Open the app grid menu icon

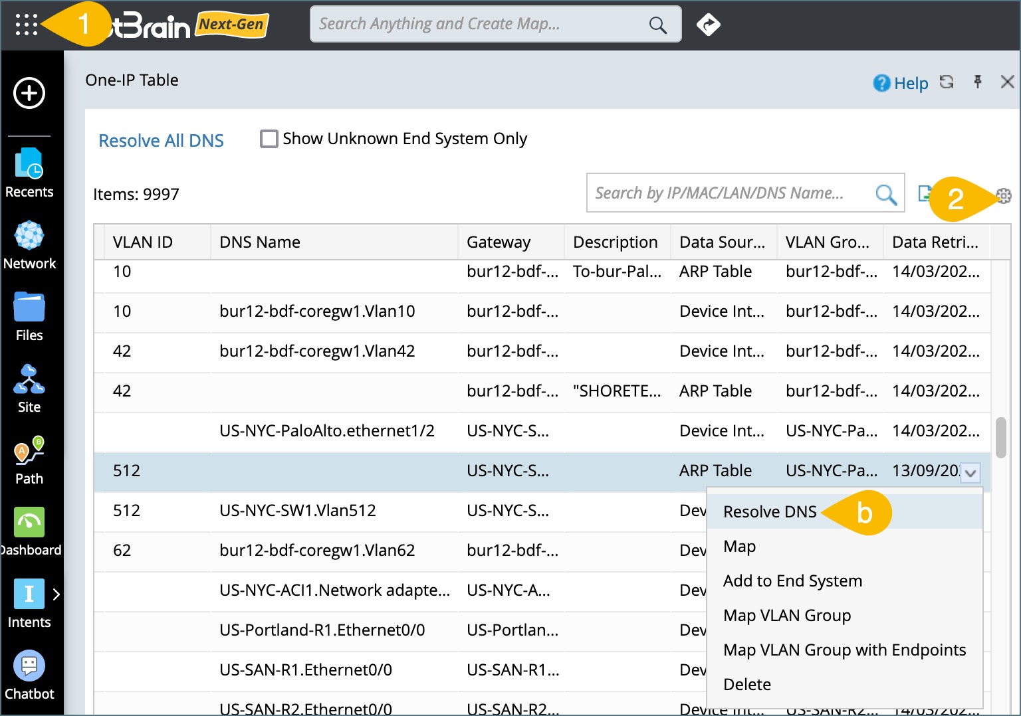click(27, 25)
